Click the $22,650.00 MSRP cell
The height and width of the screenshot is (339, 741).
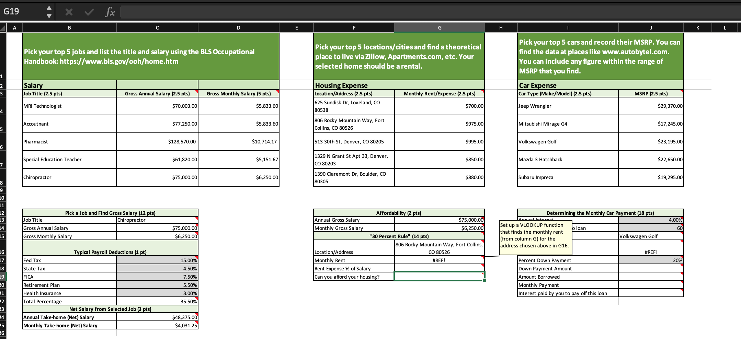coord(651,160)
